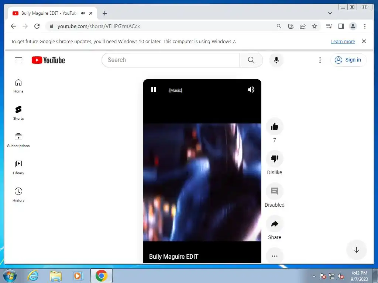This screenshot has height=283, width=378.
Task: Search with your voice microphone button
Action: tap(276, 60)
